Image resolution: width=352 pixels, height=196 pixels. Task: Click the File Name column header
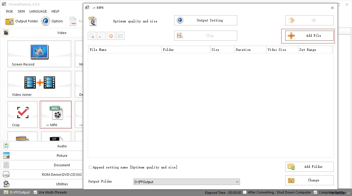(98, 49)
